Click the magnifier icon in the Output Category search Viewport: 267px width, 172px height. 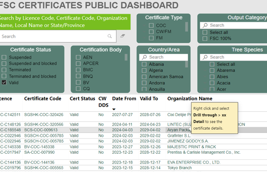(x=205, y=25)
